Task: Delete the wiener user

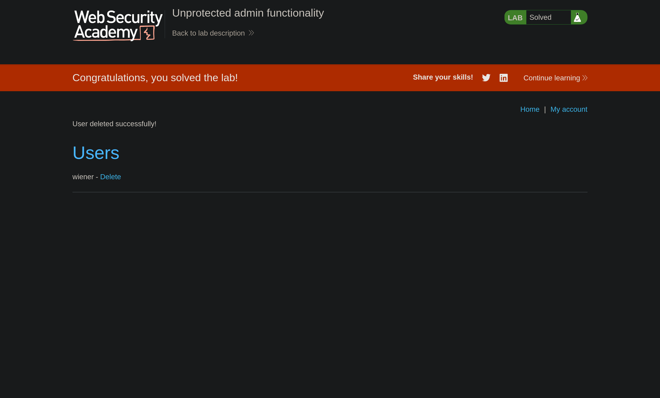Action: pyautogui.click(x=110, y=177)
